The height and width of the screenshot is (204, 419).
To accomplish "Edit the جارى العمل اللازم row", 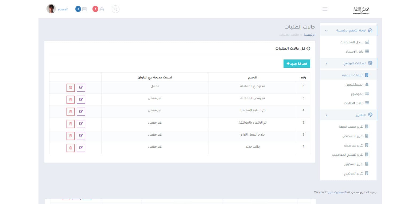I will [81, 136].
